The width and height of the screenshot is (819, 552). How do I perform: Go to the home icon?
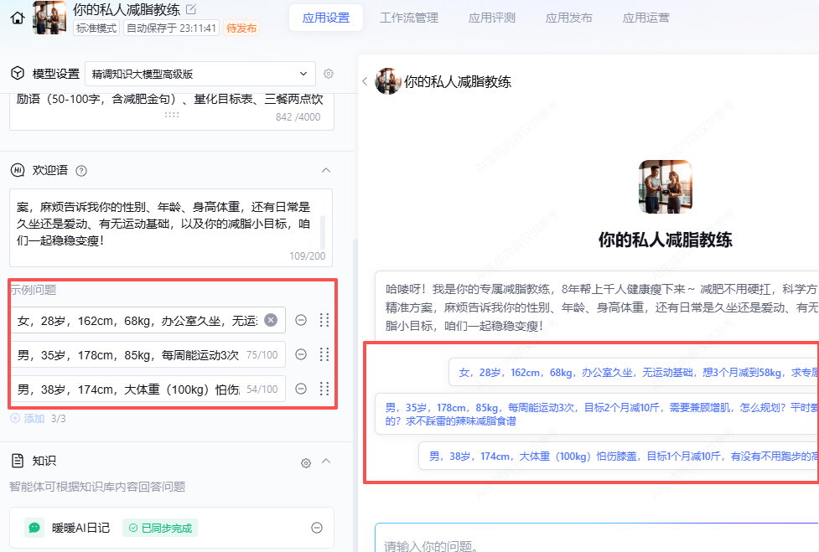(18, 18)
